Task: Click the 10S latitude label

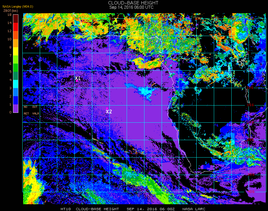Action: click(x=250, y=87)
